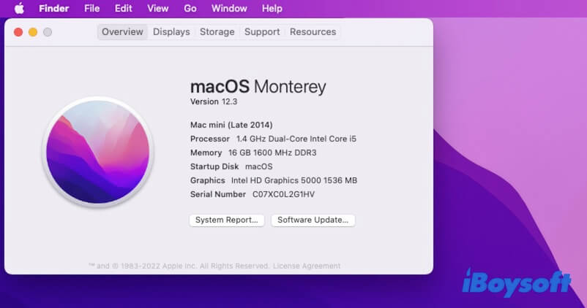
Task: Select the Overview tab
Action: [x=122, y=32]
